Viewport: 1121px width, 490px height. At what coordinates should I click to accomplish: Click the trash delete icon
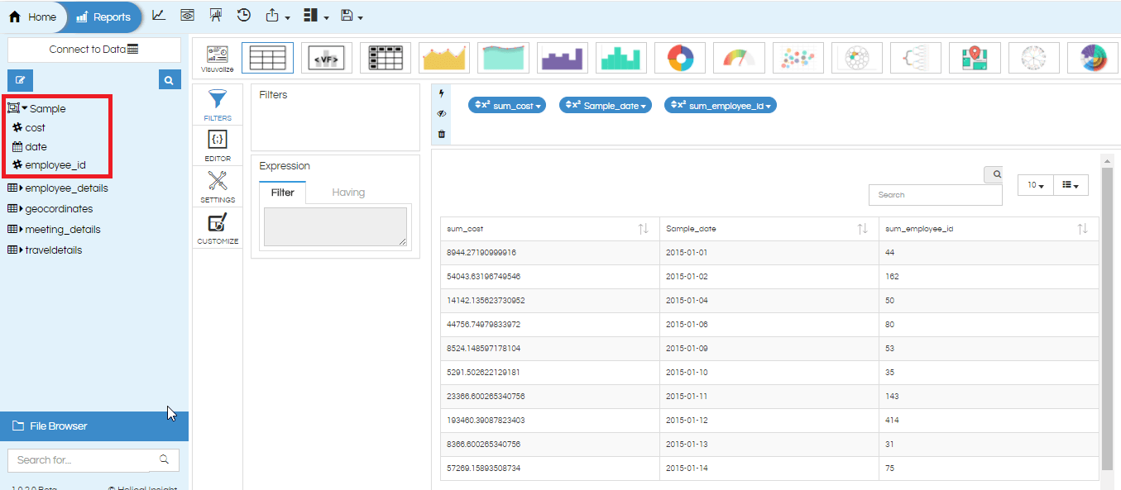tap(441, 134)
